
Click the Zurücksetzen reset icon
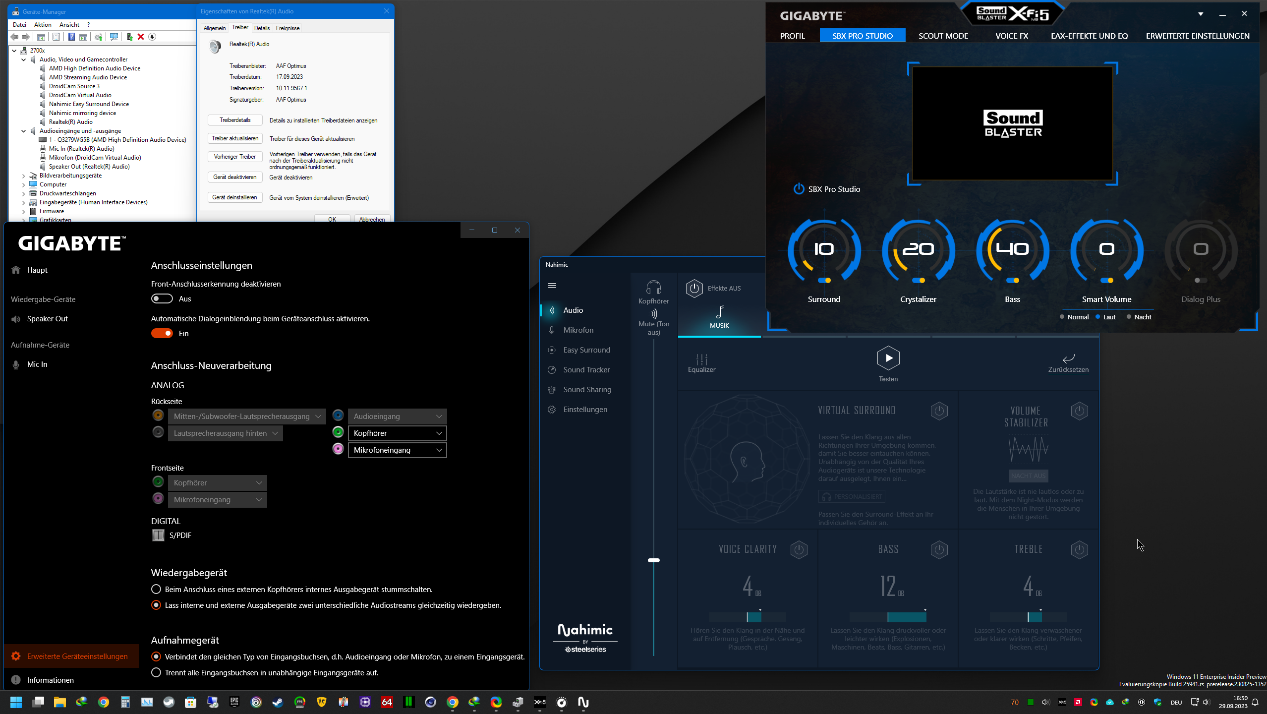pyautogui.click(x=1068, y=358)
